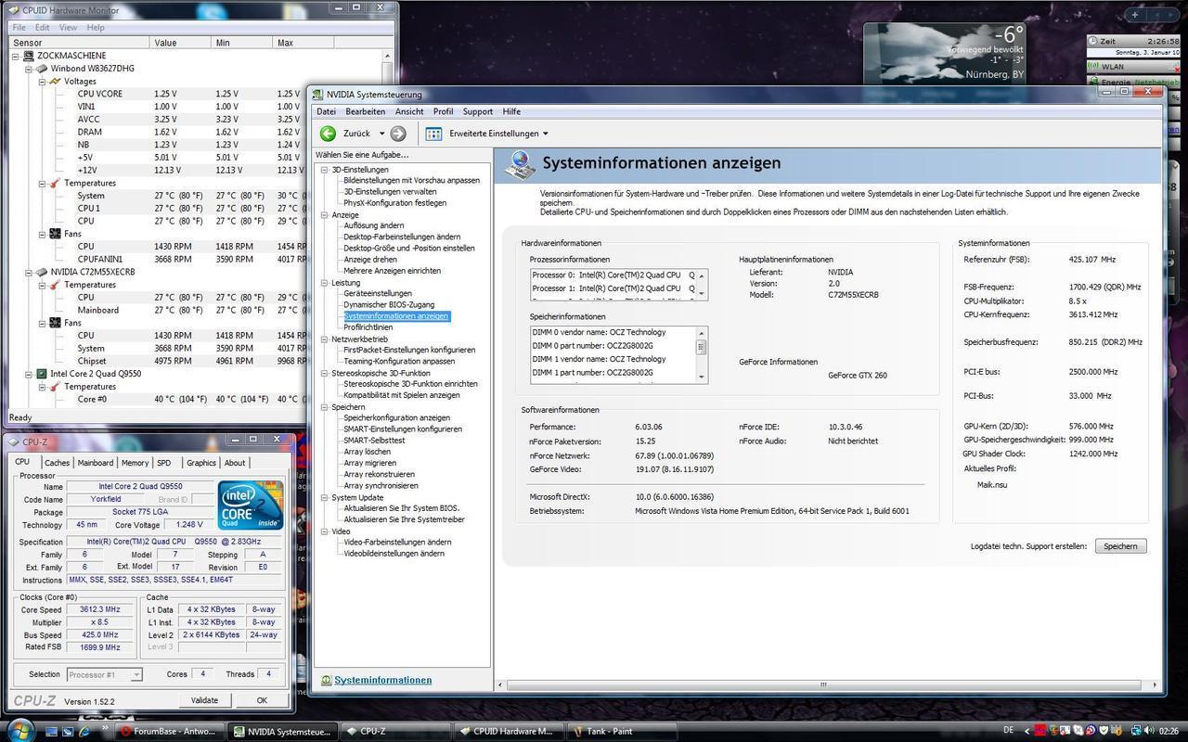Screen dimensions: 1188x742
Task: Open the Selection Processor #1 dropdown in CPU-Z
Action: (136, 675)
